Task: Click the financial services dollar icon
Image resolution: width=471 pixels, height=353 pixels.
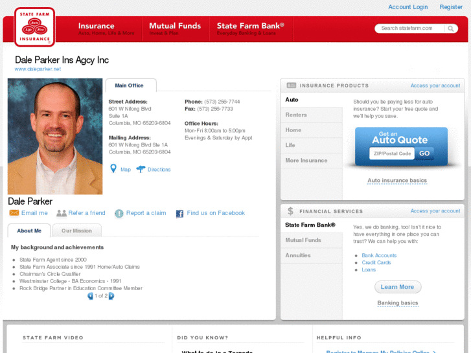Action: (x=290, y=211)
